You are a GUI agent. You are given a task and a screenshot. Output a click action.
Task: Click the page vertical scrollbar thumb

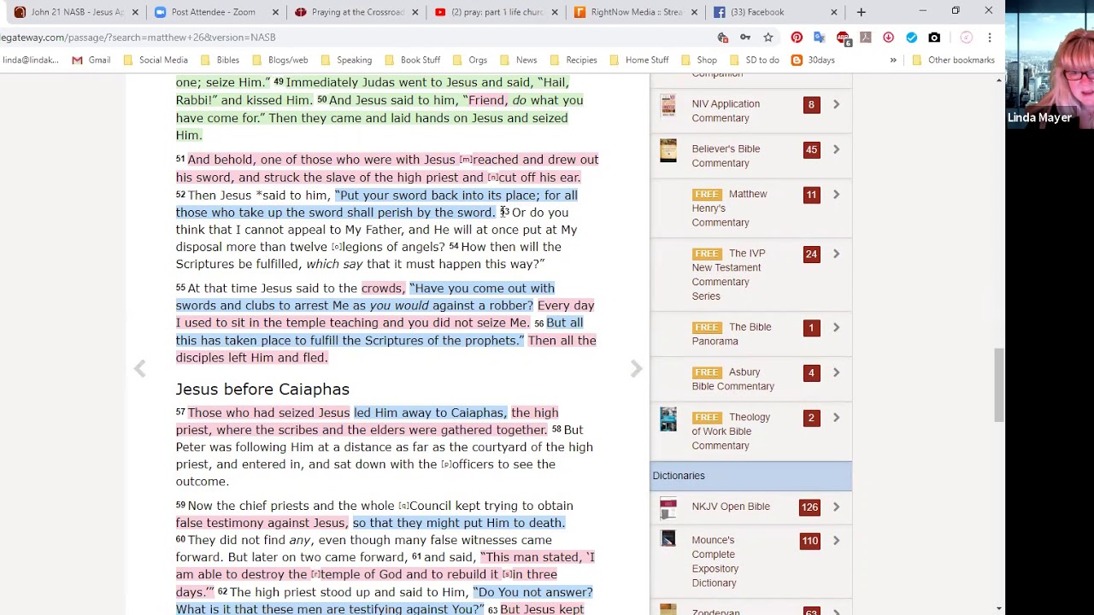tap(999, 384)
